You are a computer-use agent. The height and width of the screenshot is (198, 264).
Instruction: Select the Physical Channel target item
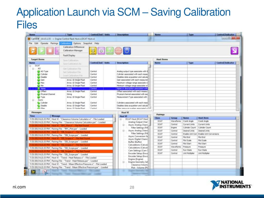(x=48, y=94)
